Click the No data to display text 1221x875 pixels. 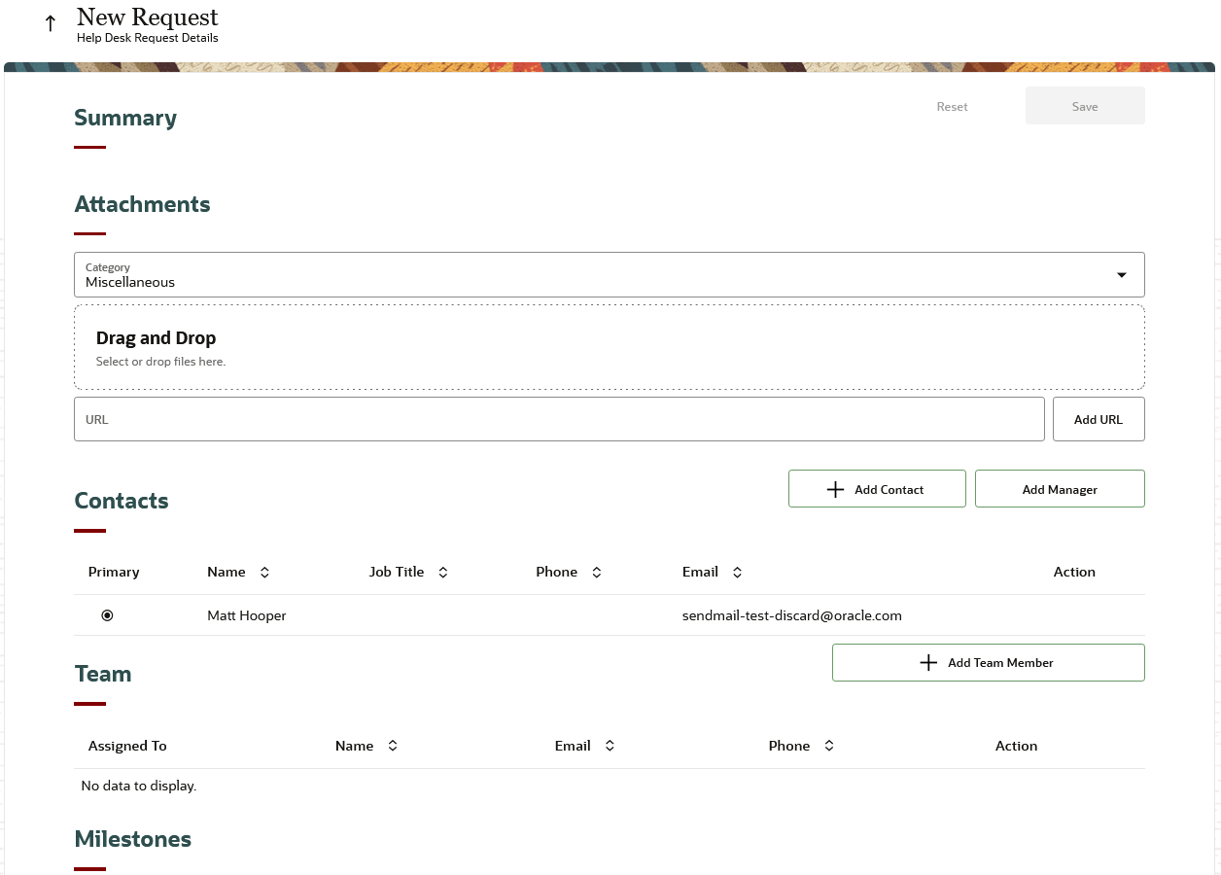tap(139, 786)
